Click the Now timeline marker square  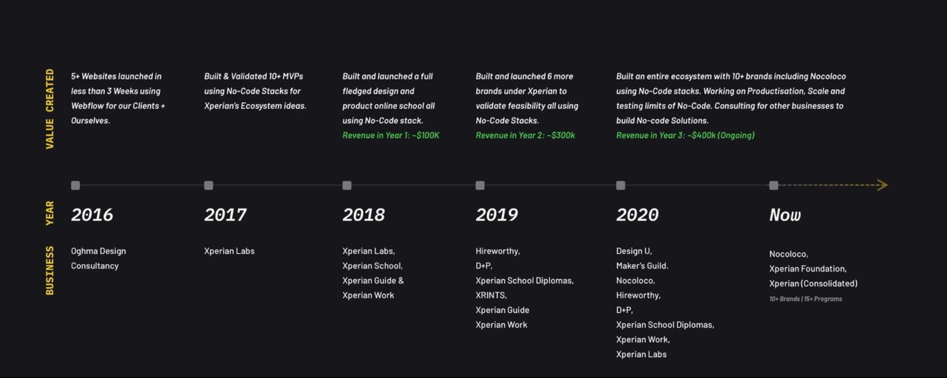(x=773, y=186)
